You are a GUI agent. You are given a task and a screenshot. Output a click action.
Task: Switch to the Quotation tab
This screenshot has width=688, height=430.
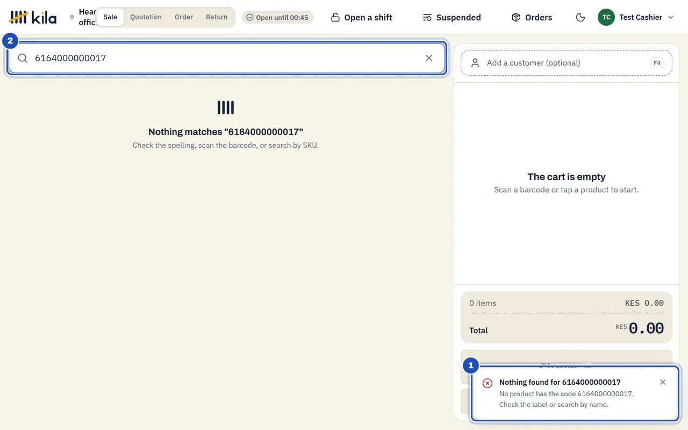click(146, 17)
